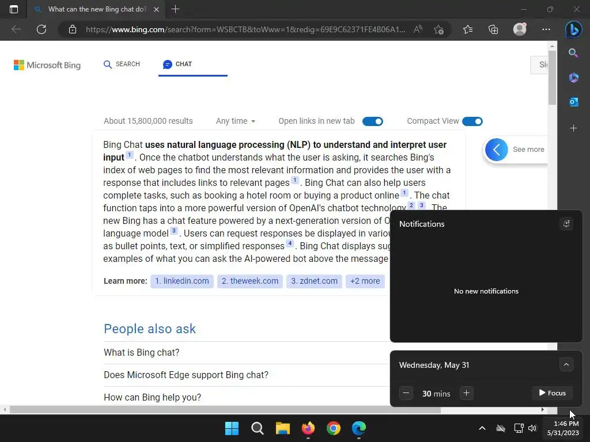Increase focus session minutes

pyautogui.click(x=466, y=393)
